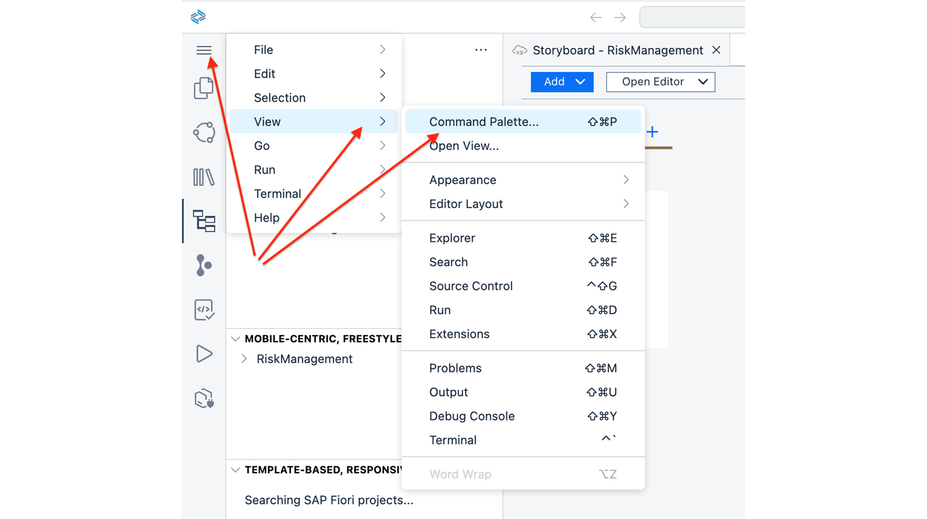The width and height of the screenshot is (927, 519).
Task: Switch to Storyboard - RiskManagement tab
Action: click(618, 50)
